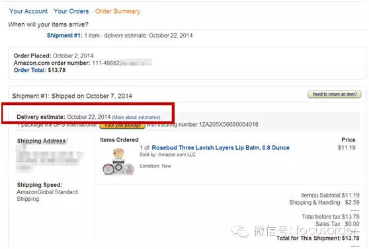Click the Order Total link
369x249 pixels.
coord(29,70)
